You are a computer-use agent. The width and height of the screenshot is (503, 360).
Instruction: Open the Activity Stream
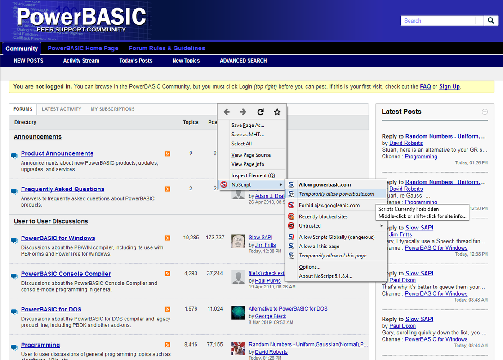[81, 61]
